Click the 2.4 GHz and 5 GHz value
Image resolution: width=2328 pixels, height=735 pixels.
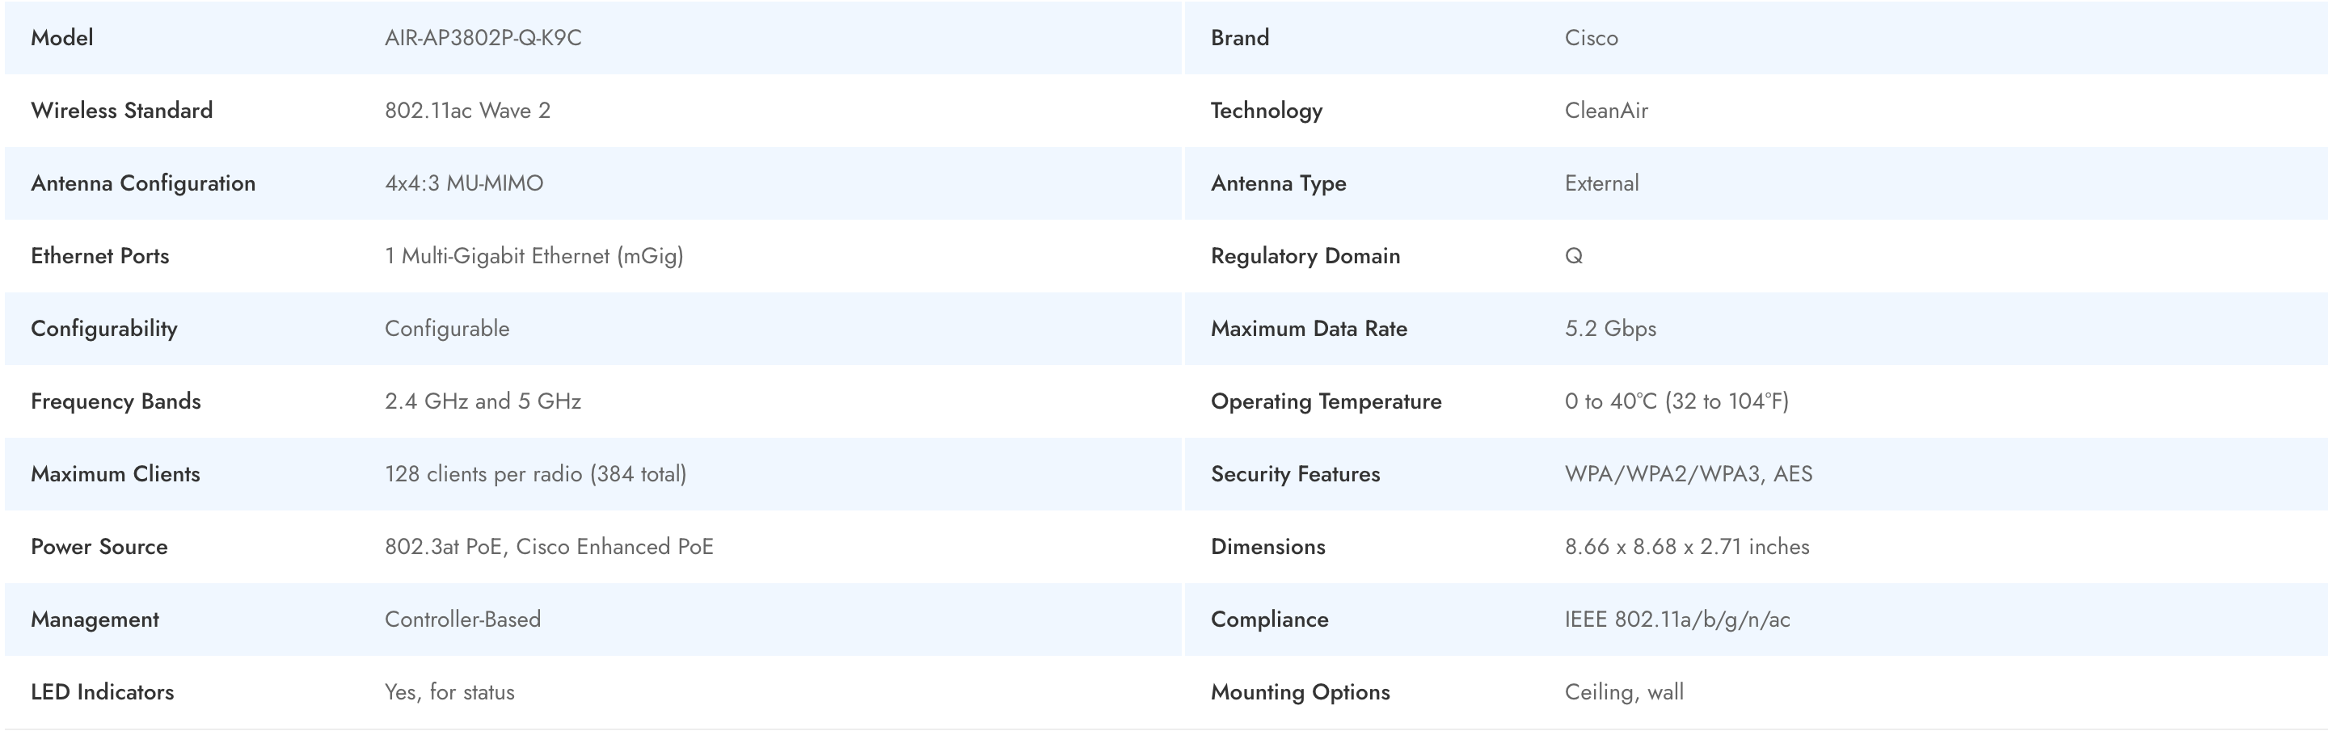(x=483, y=401)
